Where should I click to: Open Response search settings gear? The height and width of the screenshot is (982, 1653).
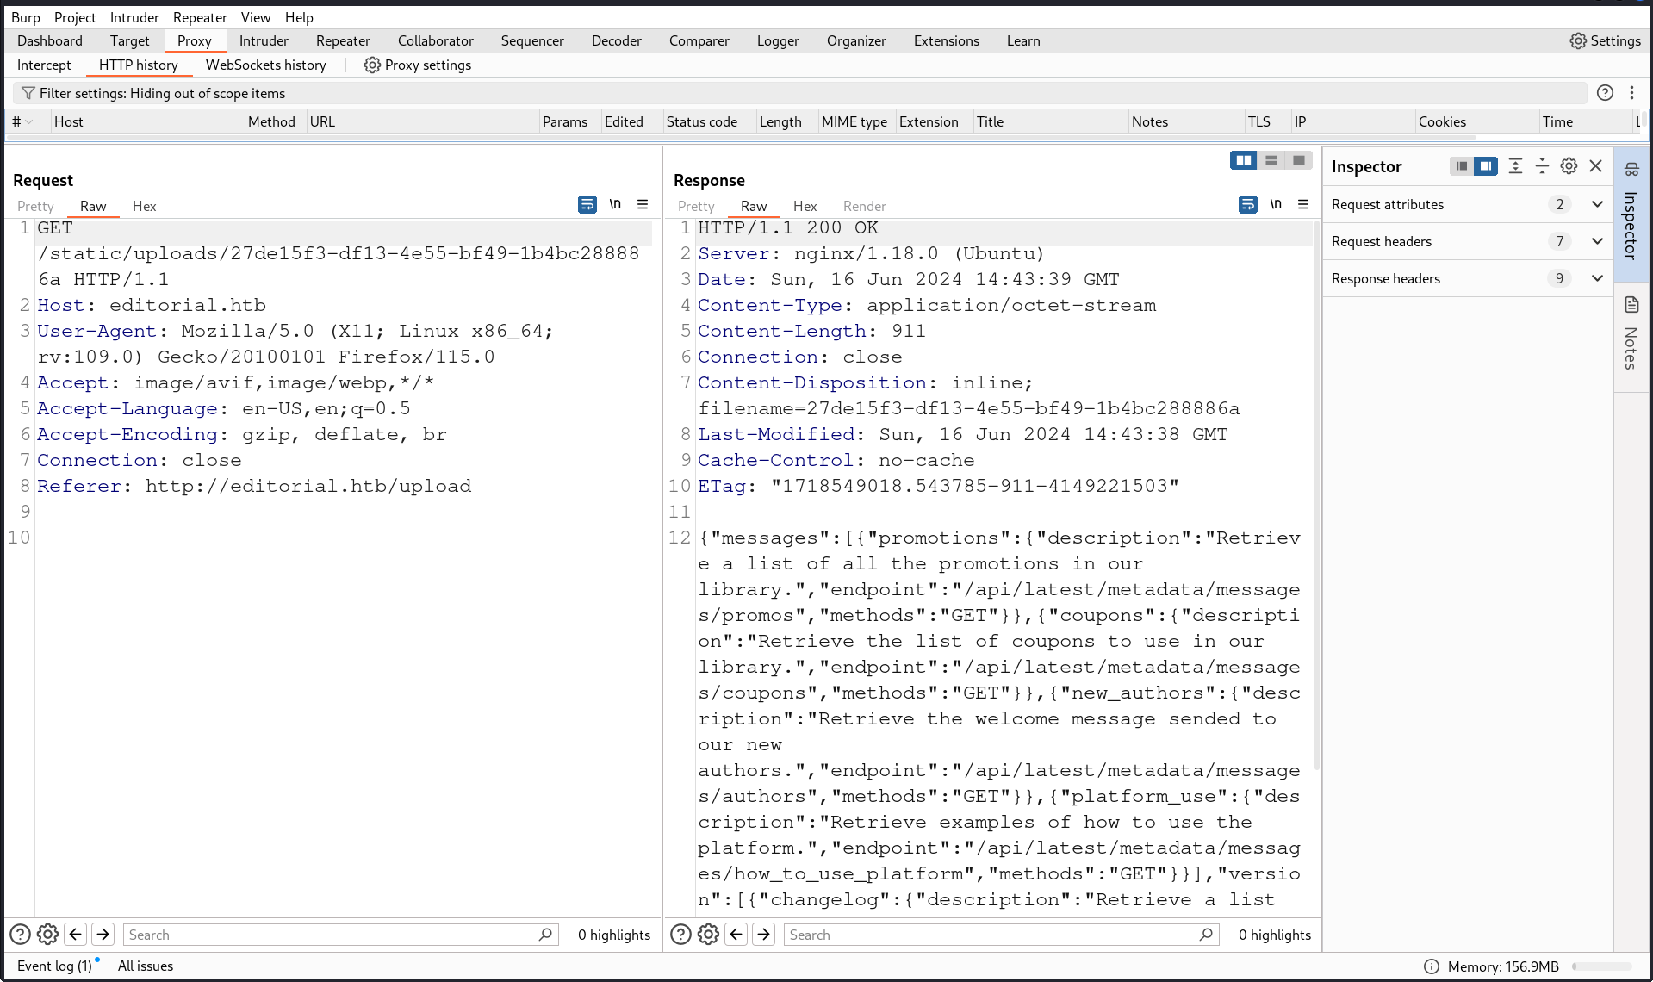pyautogui.click(x=709, y=935)
